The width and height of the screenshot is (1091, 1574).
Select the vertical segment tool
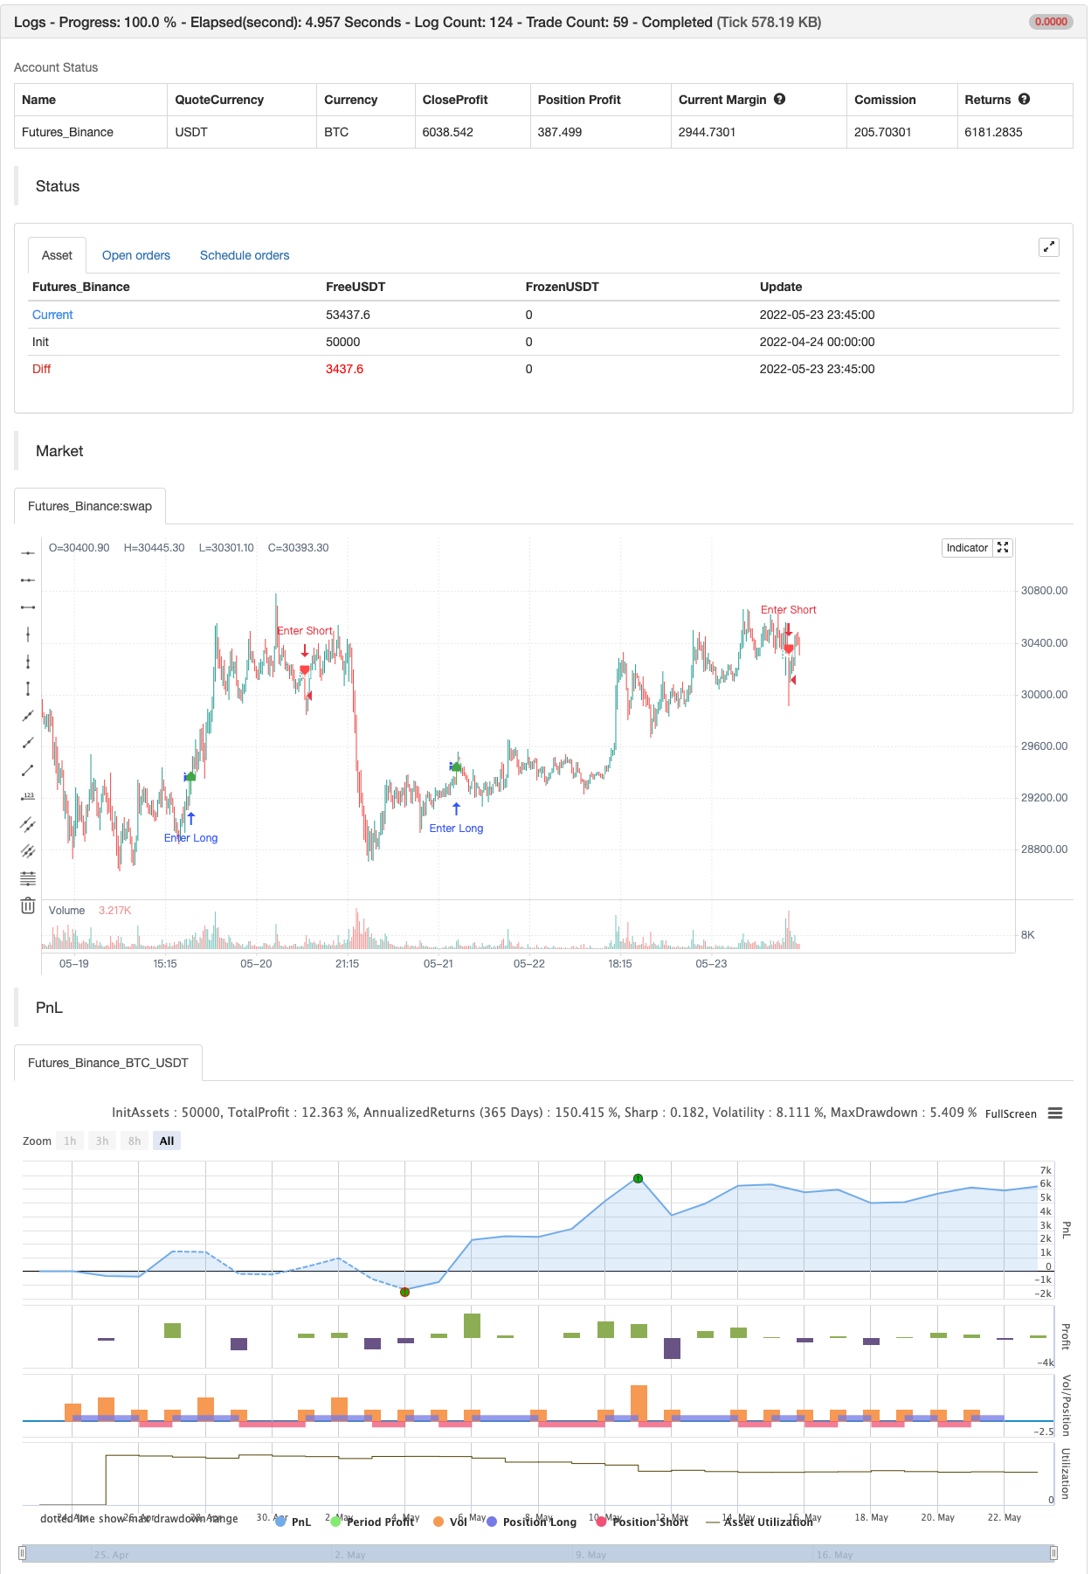pyautogui.click(x=28, y=689)
